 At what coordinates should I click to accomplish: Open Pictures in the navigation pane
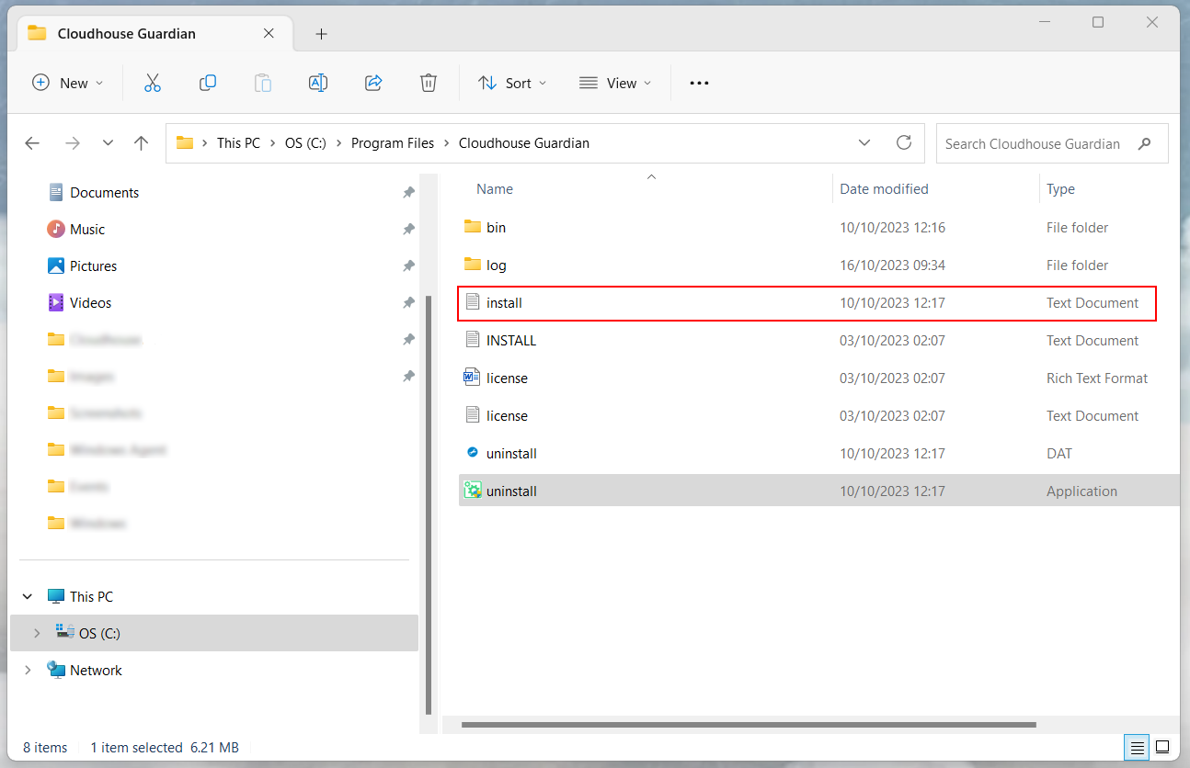click(x=93, y=266)
